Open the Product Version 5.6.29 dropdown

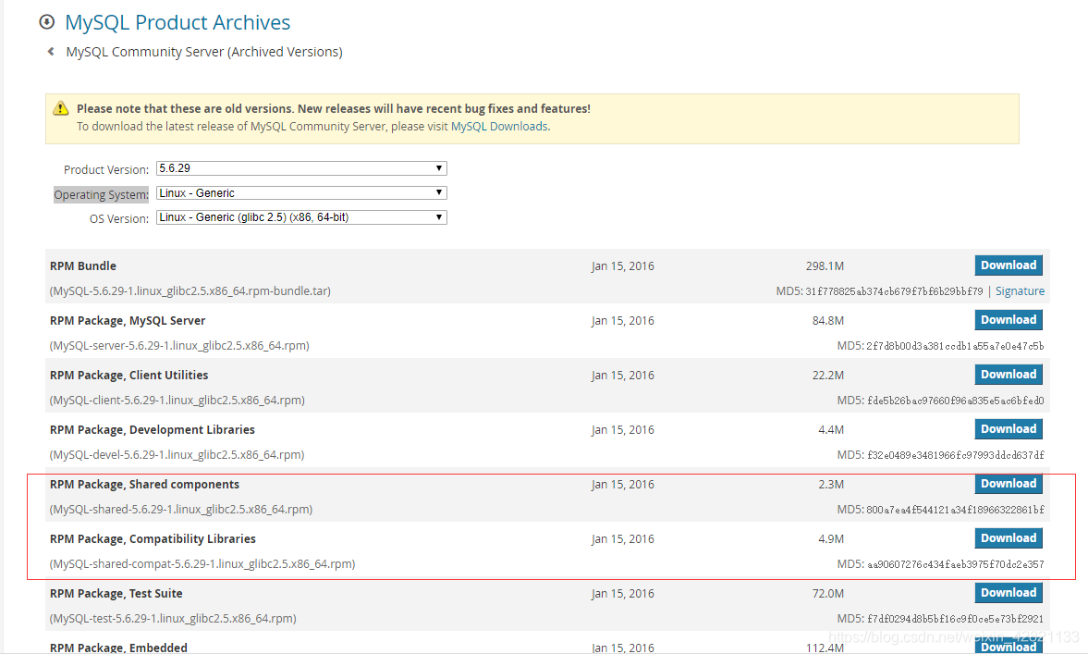pyautogui.click(x=301, y=168)
